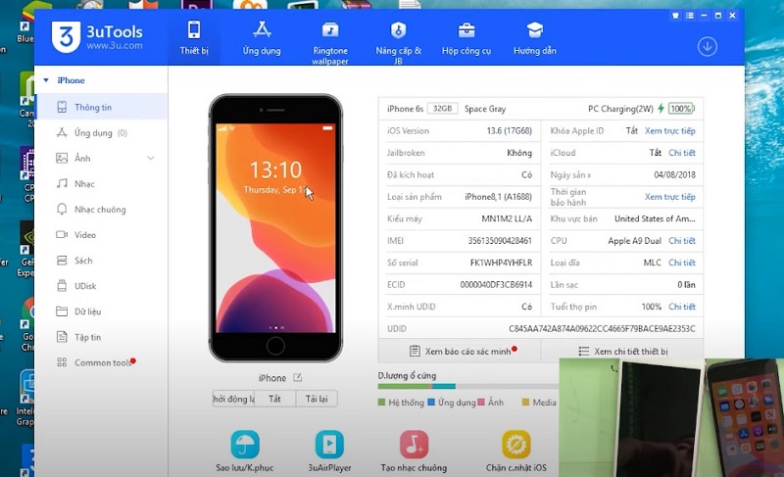Select Nhạc in the sidebar
This screenshot has width=784, height=477.
click(102, 184)
